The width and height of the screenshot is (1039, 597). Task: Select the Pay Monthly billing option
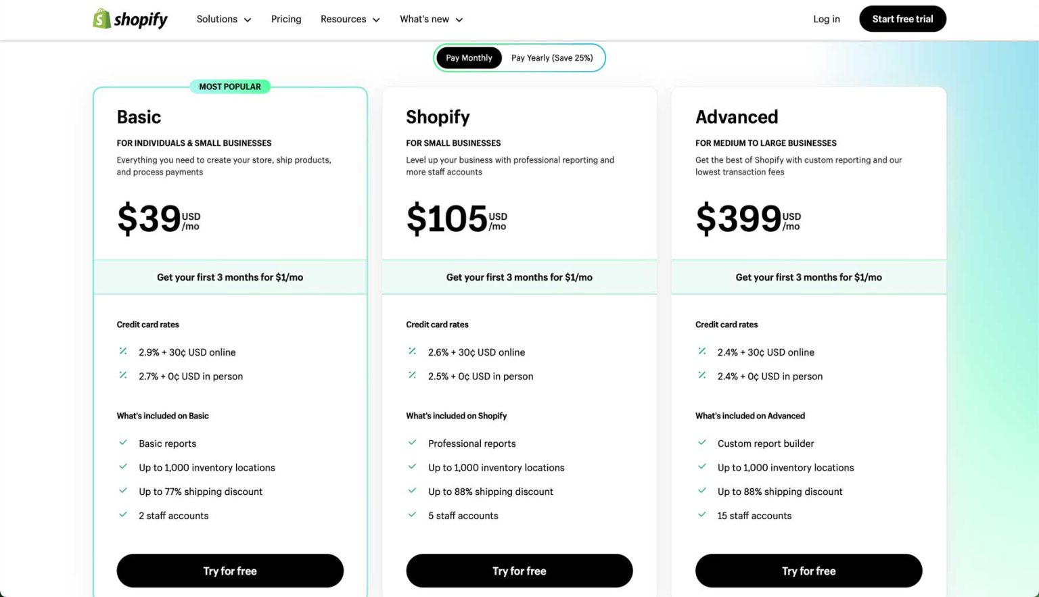(469, 57)
